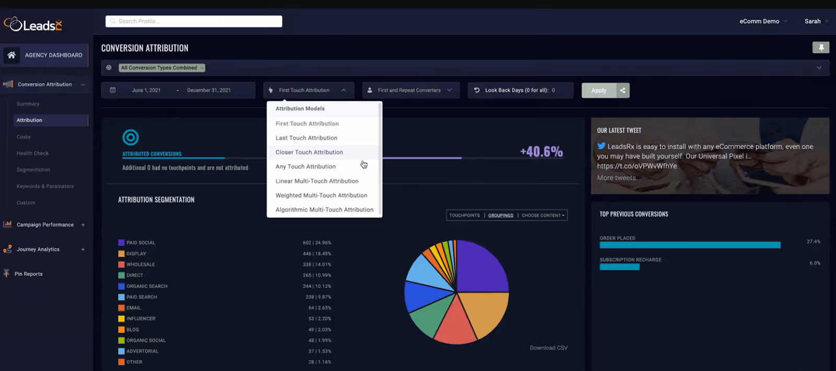
Task: Open the eComm Demo account dropdown
Action: coord(763,21)
